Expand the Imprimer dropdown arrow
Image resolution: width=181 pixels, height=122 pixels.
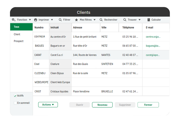[x=52, y=20]
